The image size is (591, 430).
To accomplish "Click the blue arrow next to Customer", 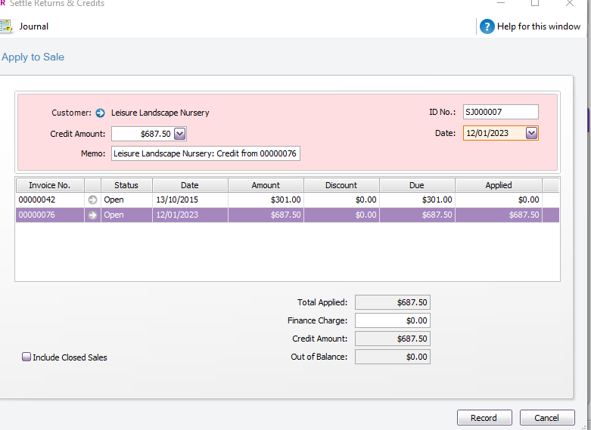I will coord(101,113).
